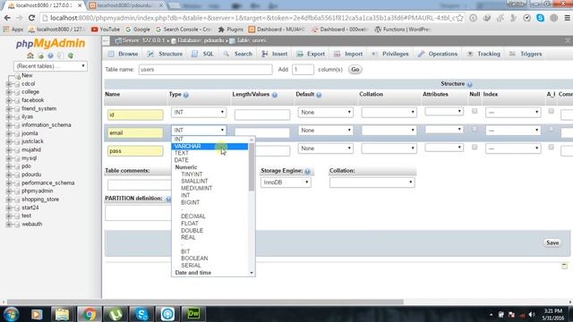Open file explorer folder on taskbar
573x322 pixels.
62,314
